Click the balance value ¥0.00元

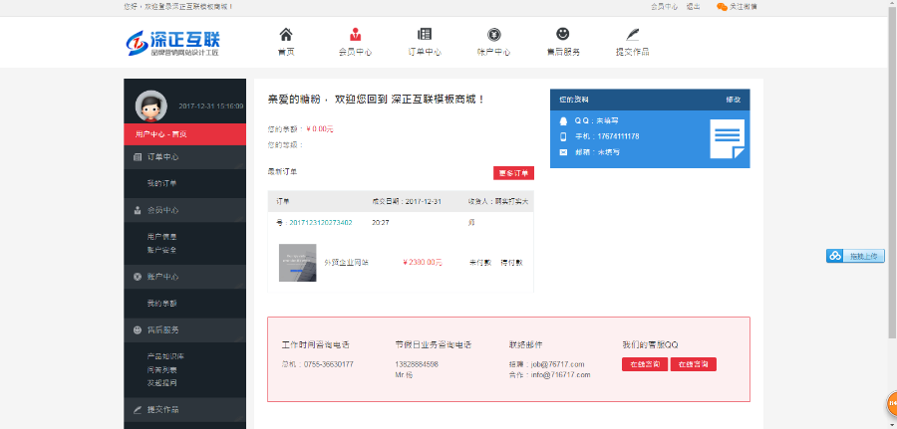point(320,129)
